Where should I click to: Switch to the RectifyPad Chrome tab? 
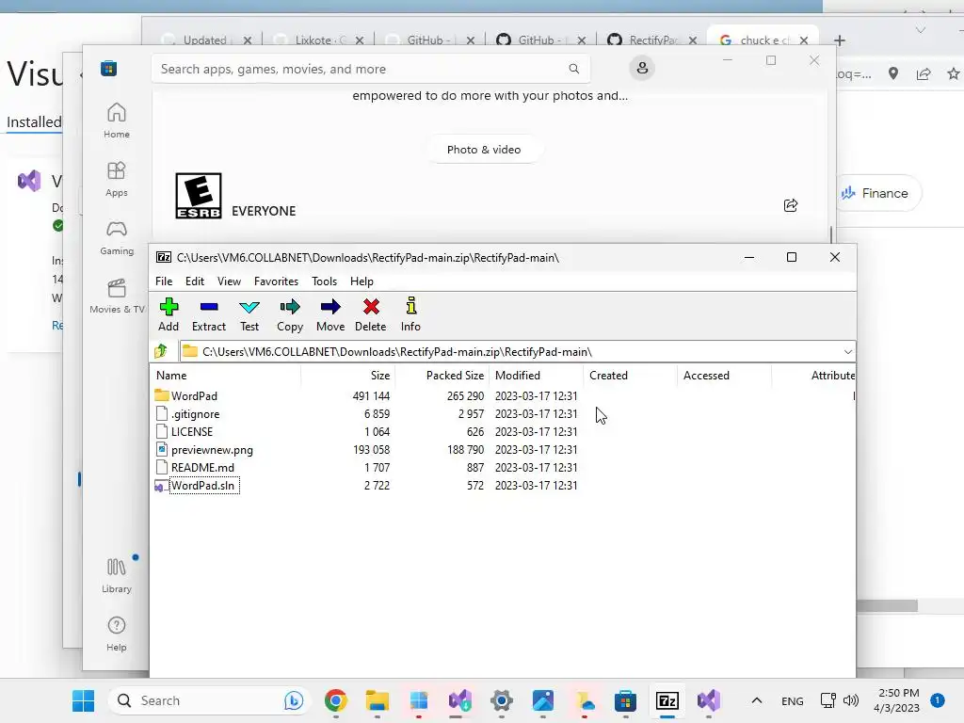pyautogui.click(x=651, y=40)
